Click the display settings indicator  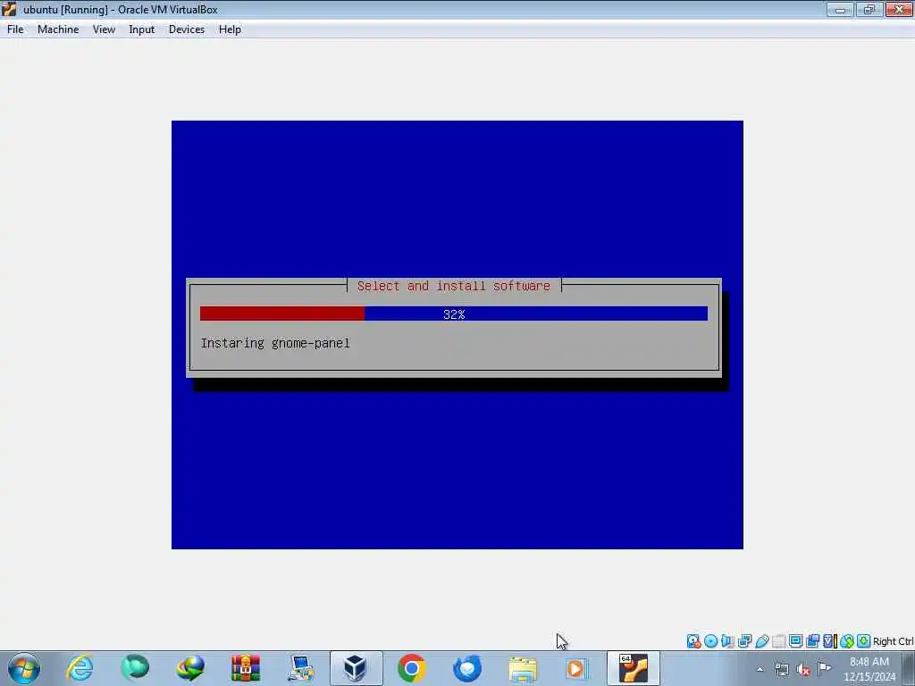pos(795,641)
